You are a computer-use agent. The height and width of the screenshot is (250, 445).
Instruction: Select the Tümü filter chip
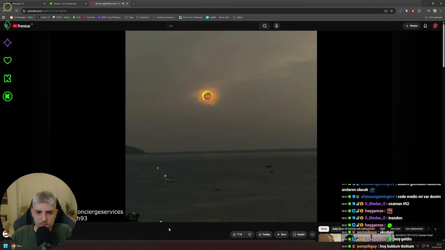(x=324, y=229)
